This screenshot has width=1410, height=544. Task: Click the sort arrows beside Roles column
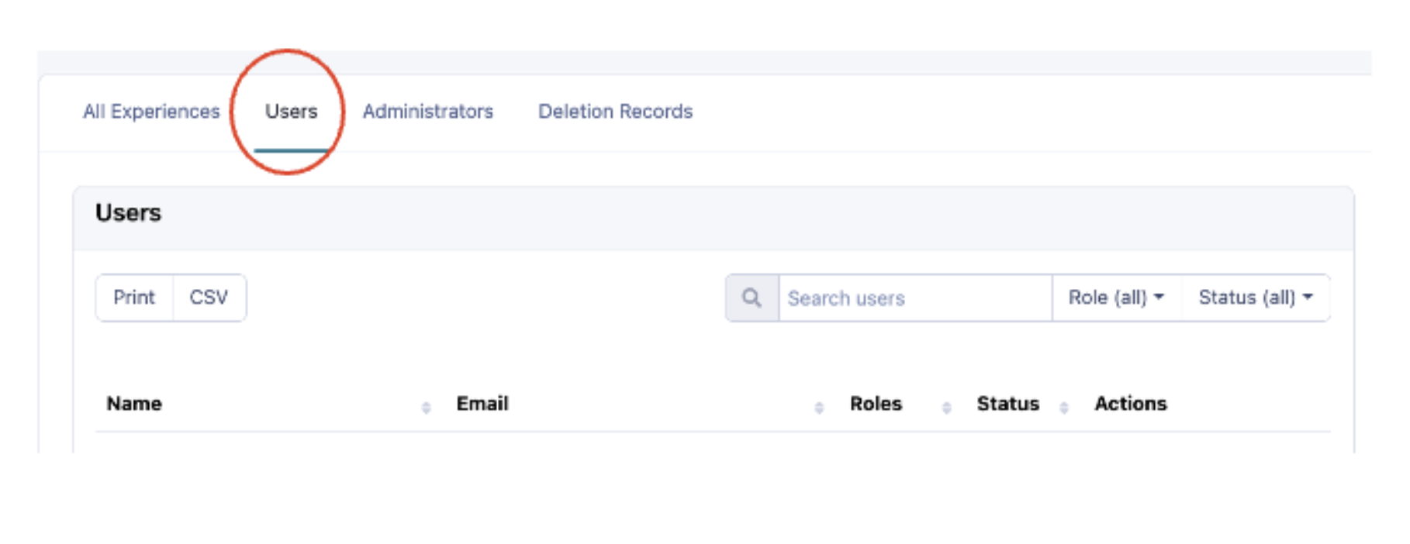coord(946,407)
